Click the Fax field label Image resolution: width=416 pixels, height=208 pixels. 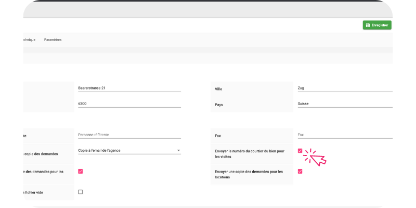(218, 136)
